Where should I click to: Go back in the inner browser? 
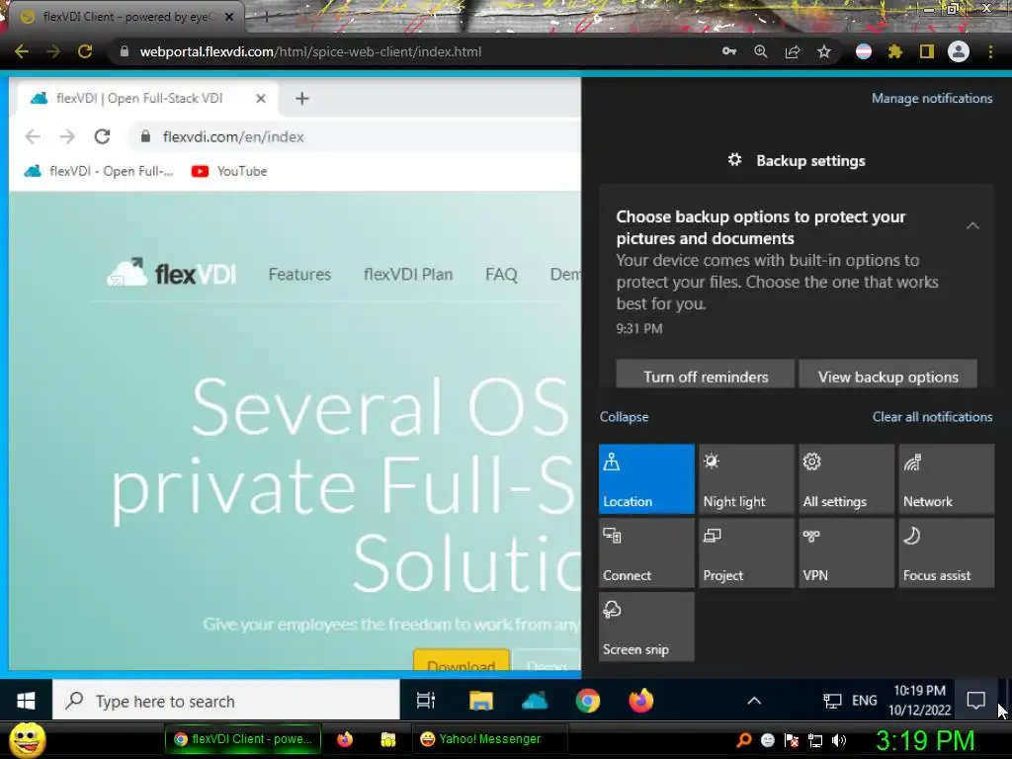click(x=33, y=136)
